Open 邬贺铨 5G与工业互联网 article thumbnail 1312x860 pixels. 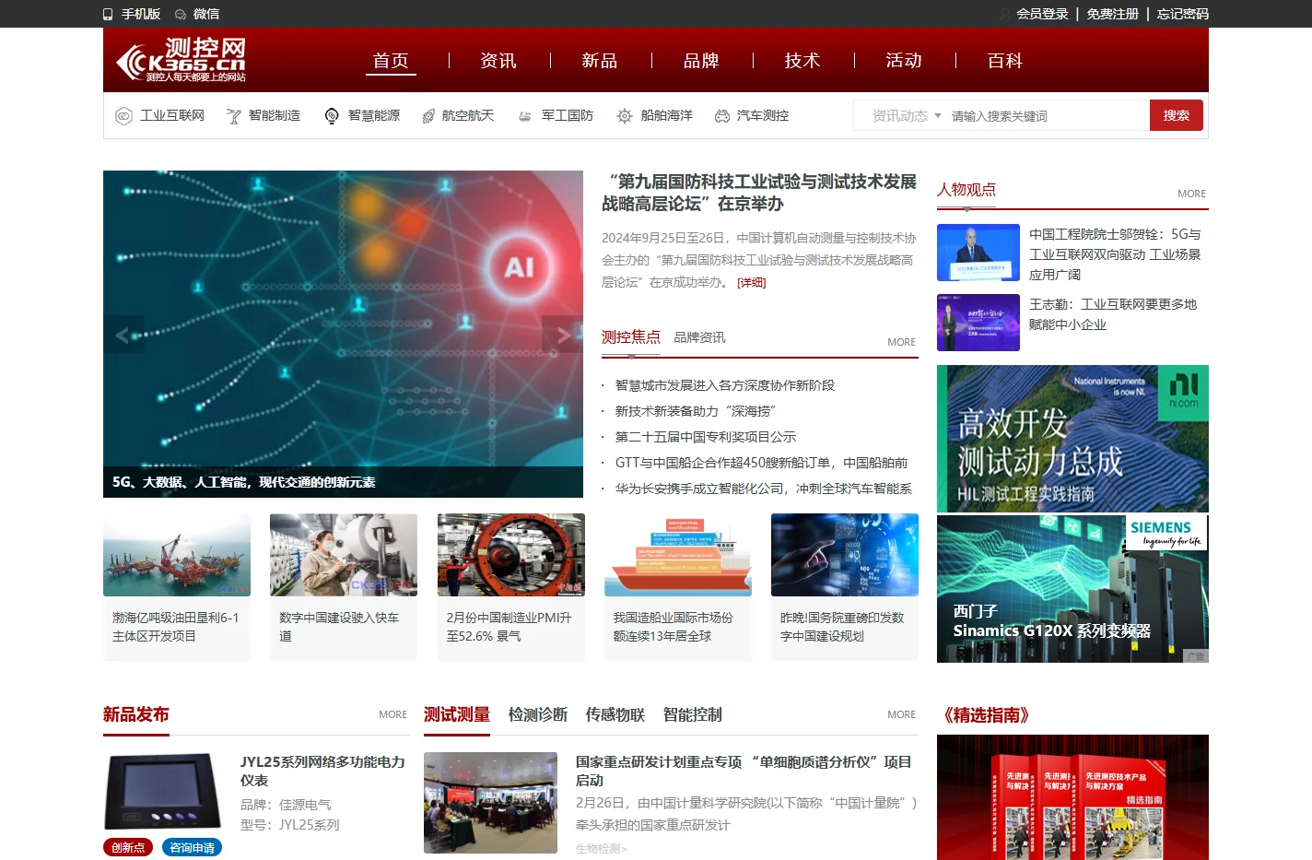point(978,253)
